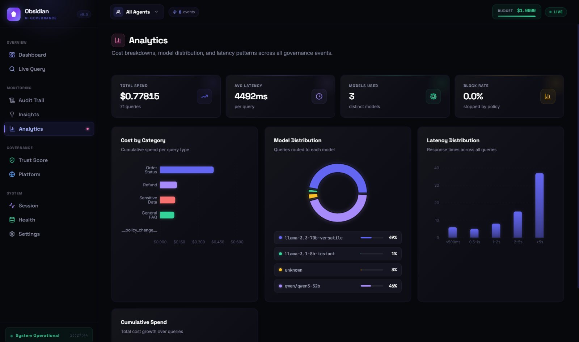Open the All Agents dropdown
This screenshot has height=342, width=579.
137,12
